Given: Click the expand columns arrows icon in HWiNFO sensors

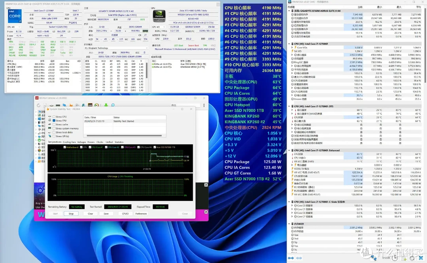Looking at the screenshot, I should pyautogui.click(x=291, y=258).
